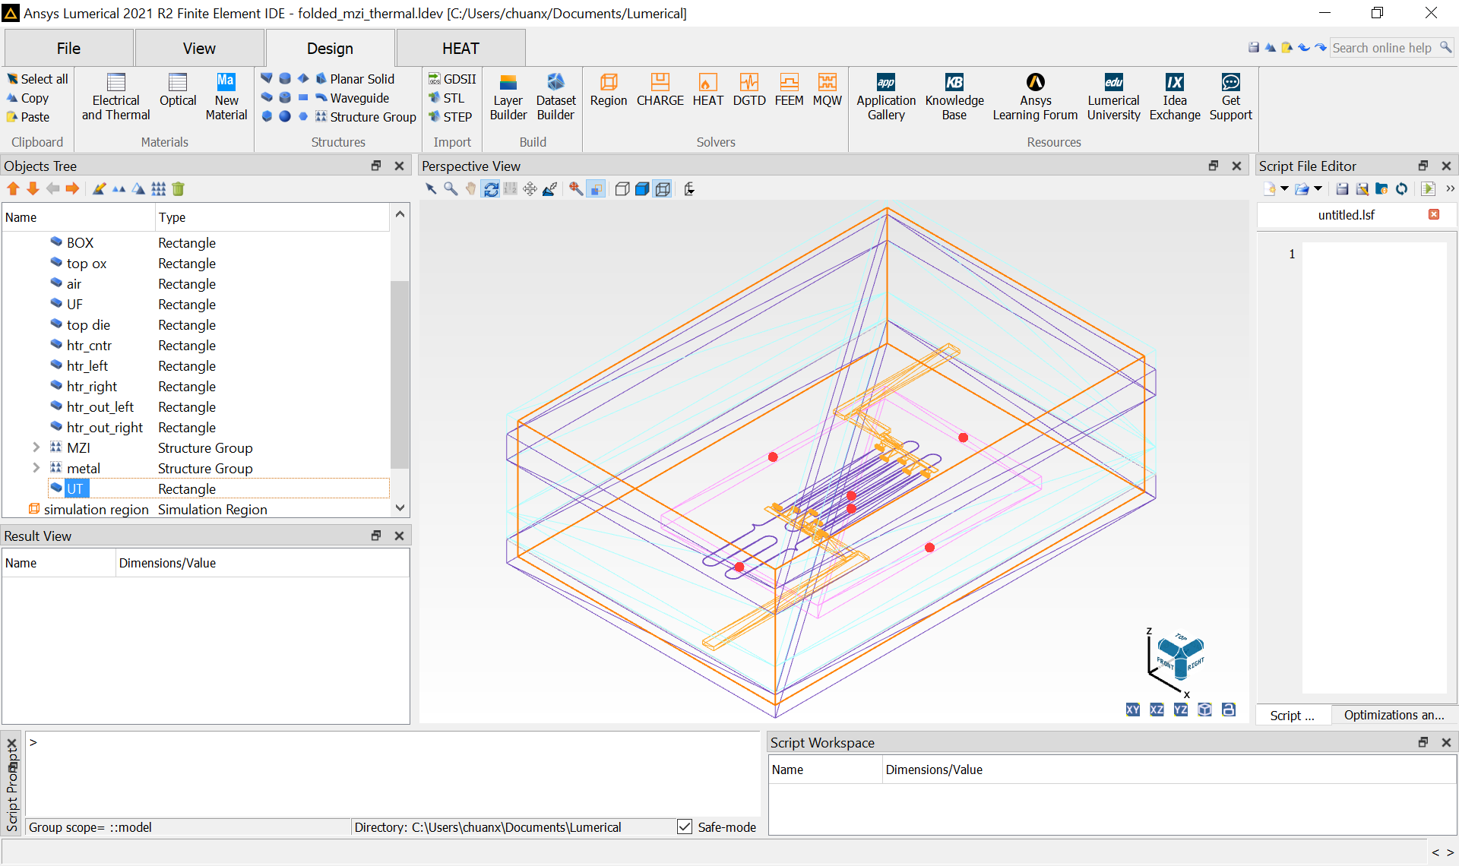Open the Knowledge Base
This screenshot has width=1459, height=866.
coord(954,97)
